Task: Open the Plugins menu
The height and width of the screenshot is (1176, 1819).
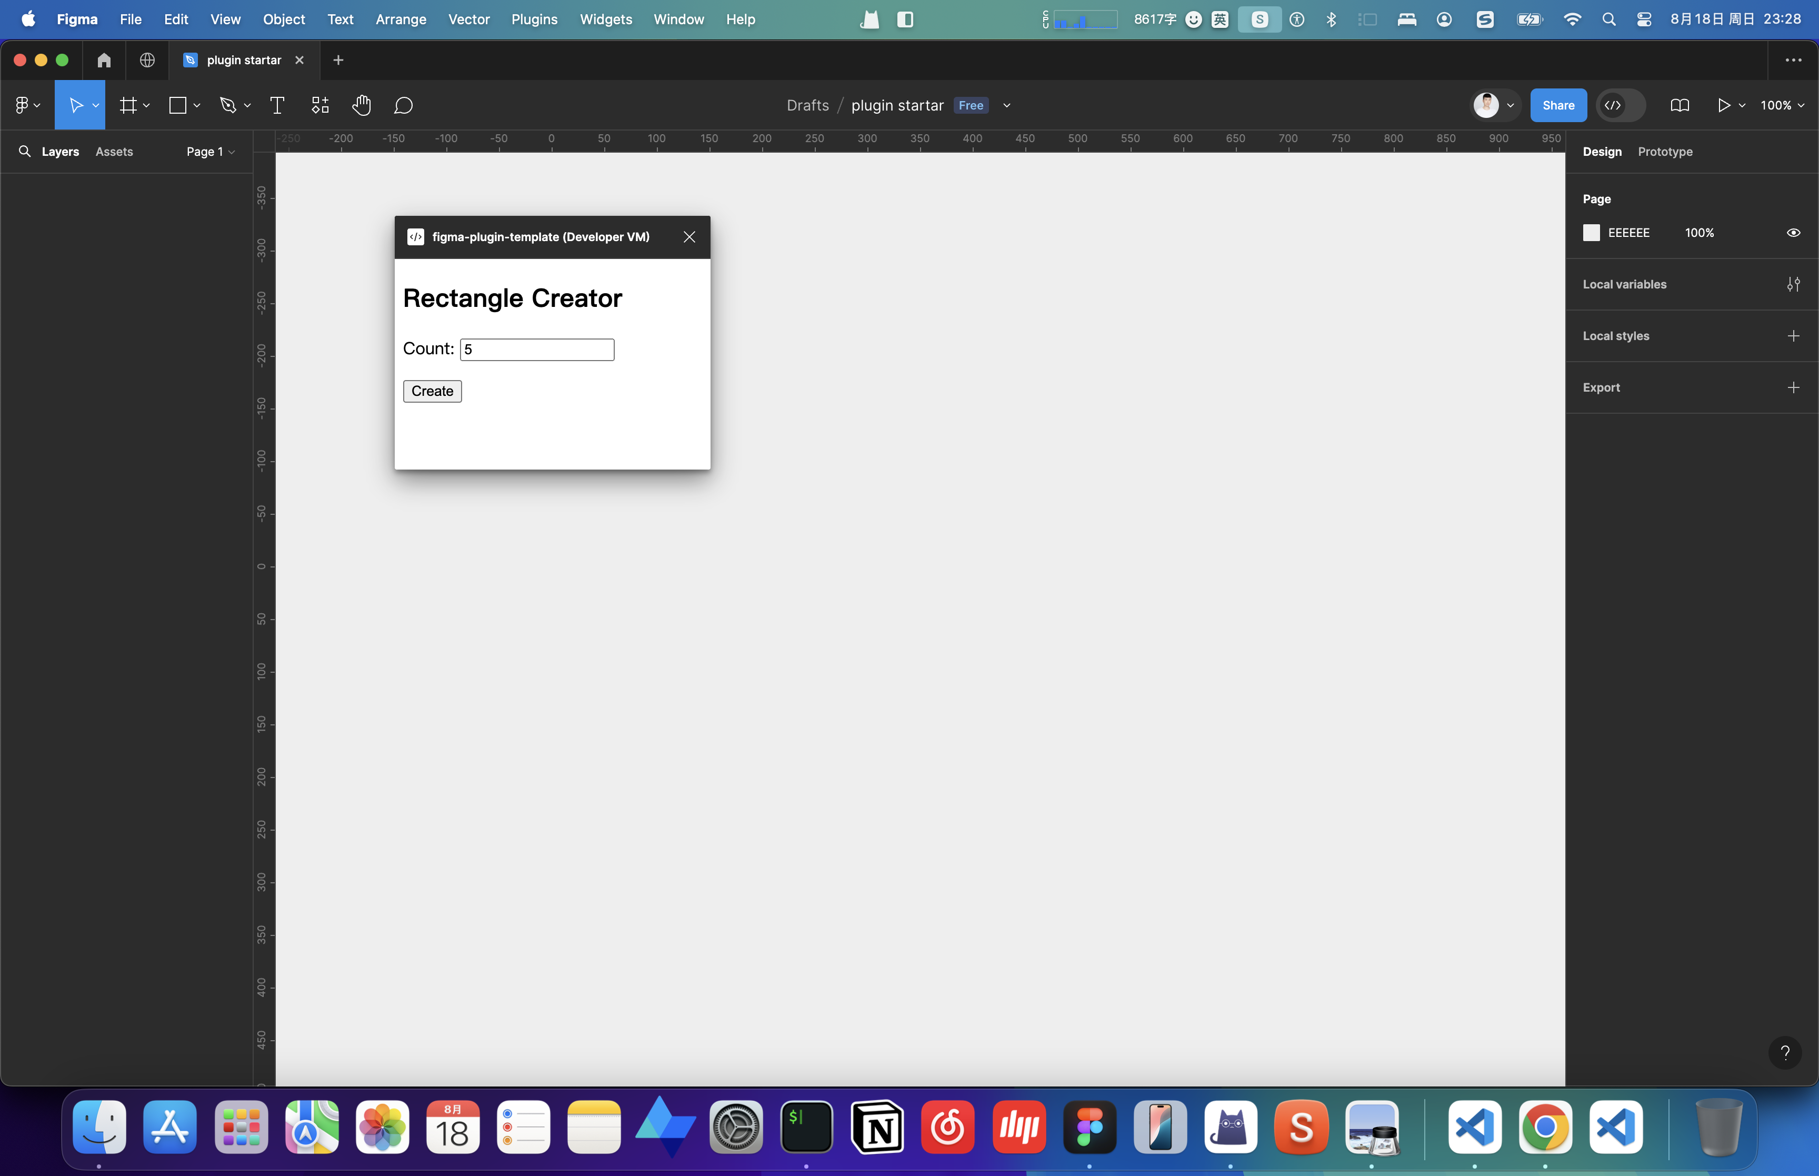Action: coord(534,19)
